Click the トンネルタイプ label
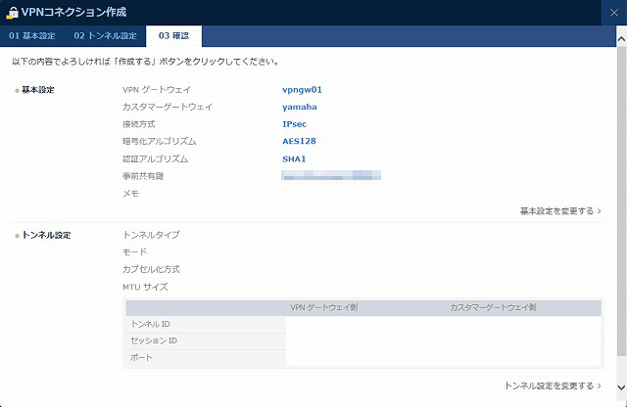This screenshot has width=627, height=407. click(151, 235)
